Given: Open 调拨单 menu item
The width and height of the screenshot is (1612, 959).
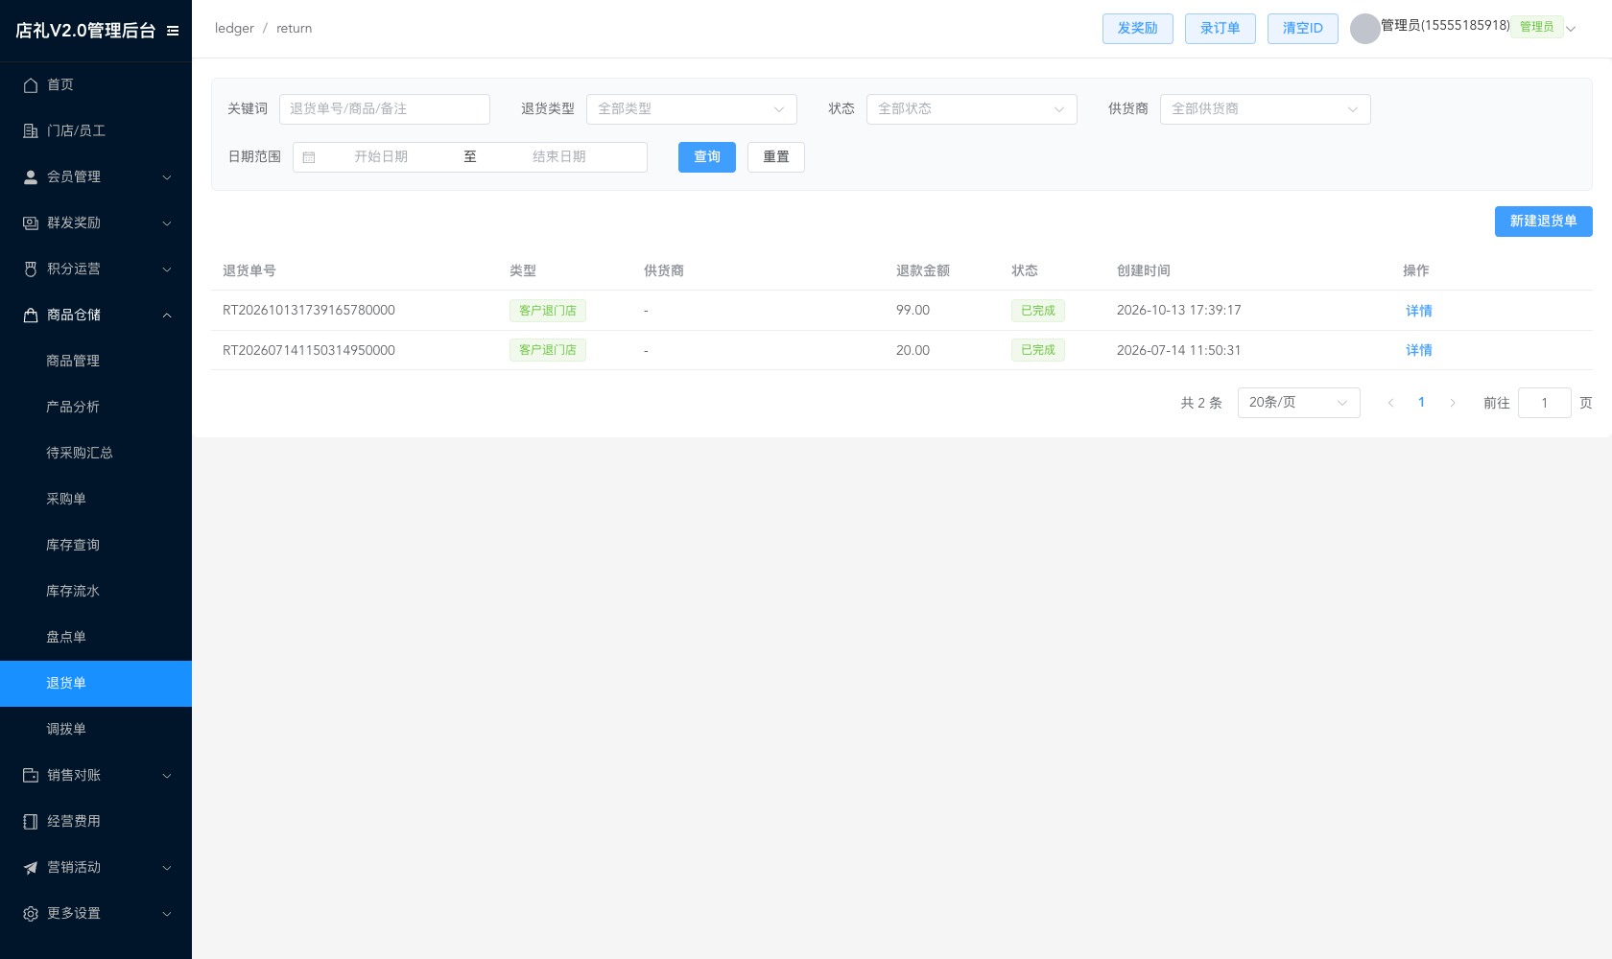Looking at the screenshot, I should click(x=96, y=730).
